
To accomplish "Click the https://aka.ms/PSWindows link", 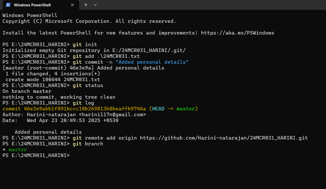I will 238,33.
